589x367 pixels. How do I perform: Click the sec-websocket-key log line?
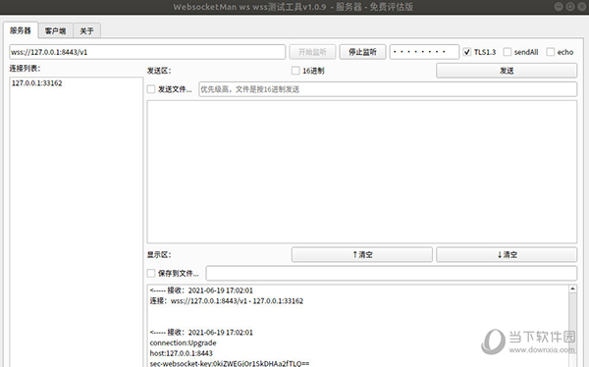coord(229,363)
